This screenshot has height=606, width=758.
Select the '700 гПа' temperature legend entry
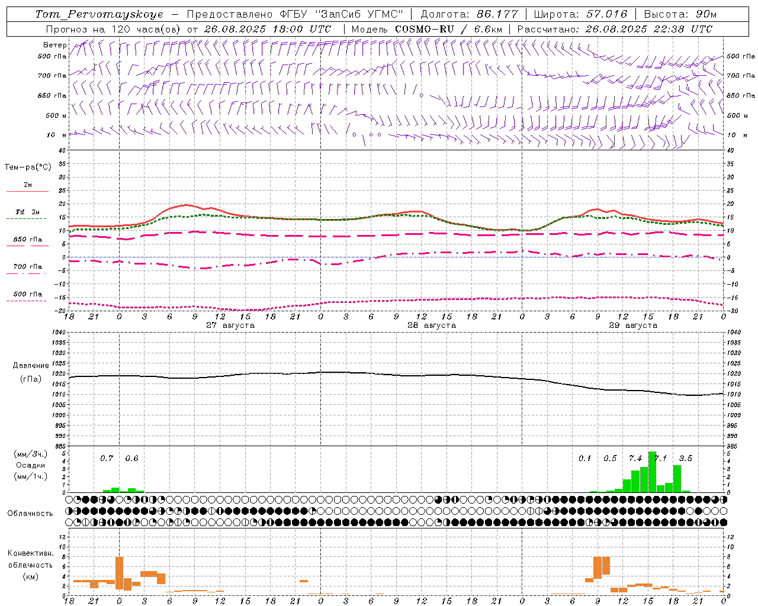[28, 267]
